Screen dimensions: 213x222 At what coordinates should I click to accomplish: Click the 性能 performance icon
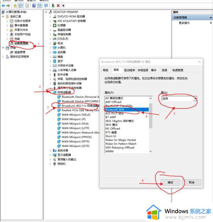point(12,39)
